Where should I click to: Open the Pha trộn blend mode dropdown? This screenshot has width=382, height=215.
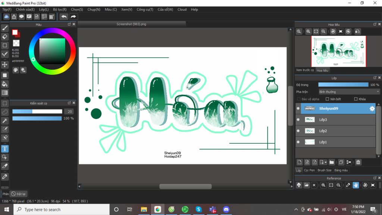pos(349,92)
